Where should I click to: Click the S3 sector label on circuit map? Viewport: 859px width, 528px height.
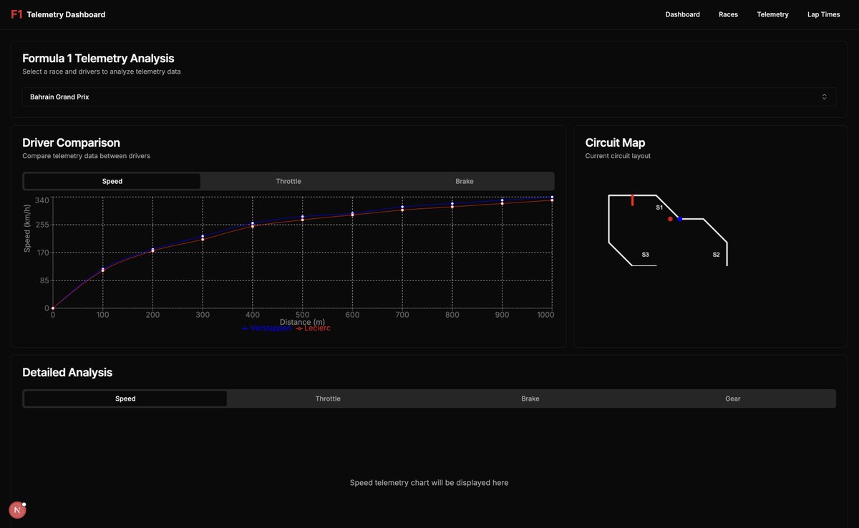(645, 255)
